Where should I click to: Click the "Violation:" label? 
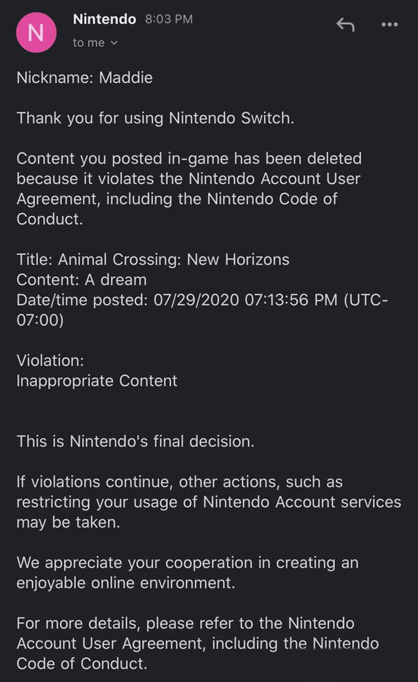pos(50,361)
